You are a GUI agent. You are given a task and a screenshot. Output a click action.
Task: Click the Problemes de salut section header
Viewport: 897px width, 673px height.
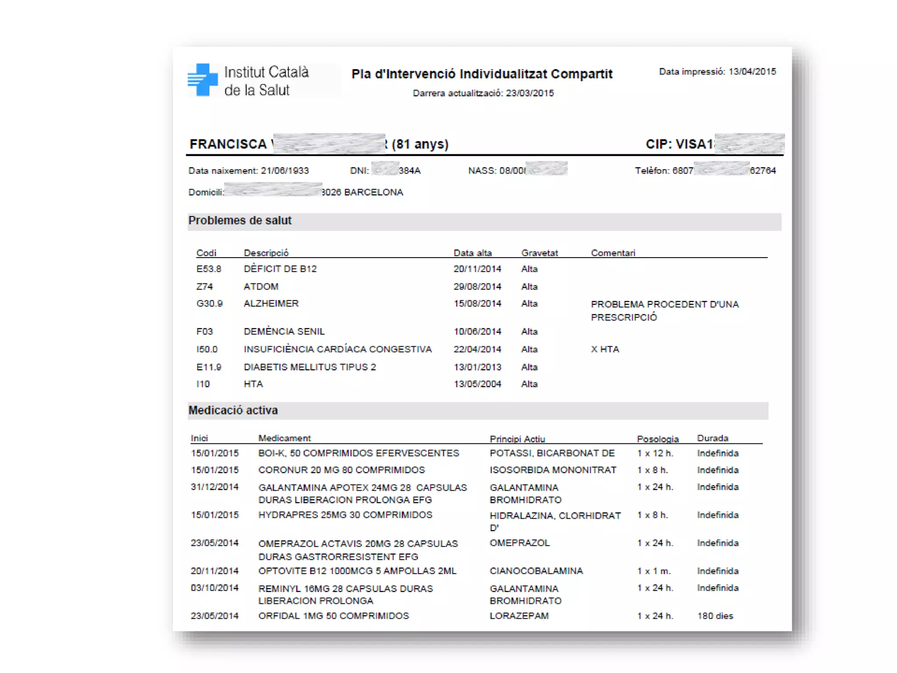click(240, 220)
